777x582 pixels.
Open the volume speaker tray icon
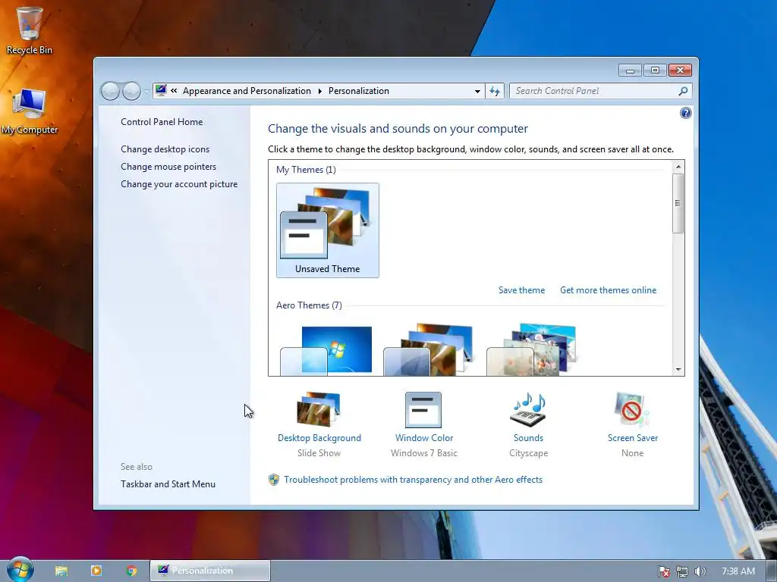700,571
